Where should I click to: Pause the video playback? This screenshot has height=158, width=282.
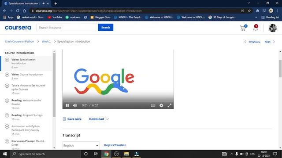67,105
